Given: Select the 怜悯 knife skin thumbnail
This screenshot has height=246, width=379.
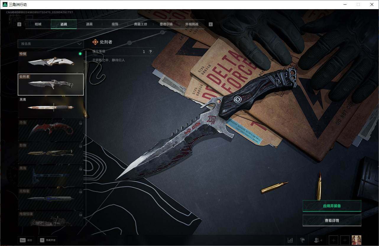Looking at the screenshot, I should 51,61.
